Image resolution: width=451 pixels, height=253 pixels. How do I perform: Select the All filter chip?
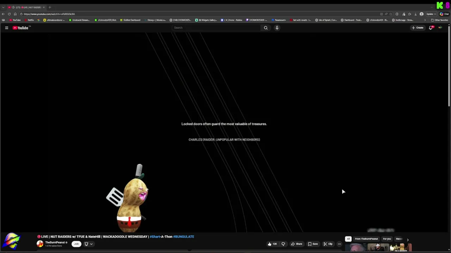(x=348, y=239)
